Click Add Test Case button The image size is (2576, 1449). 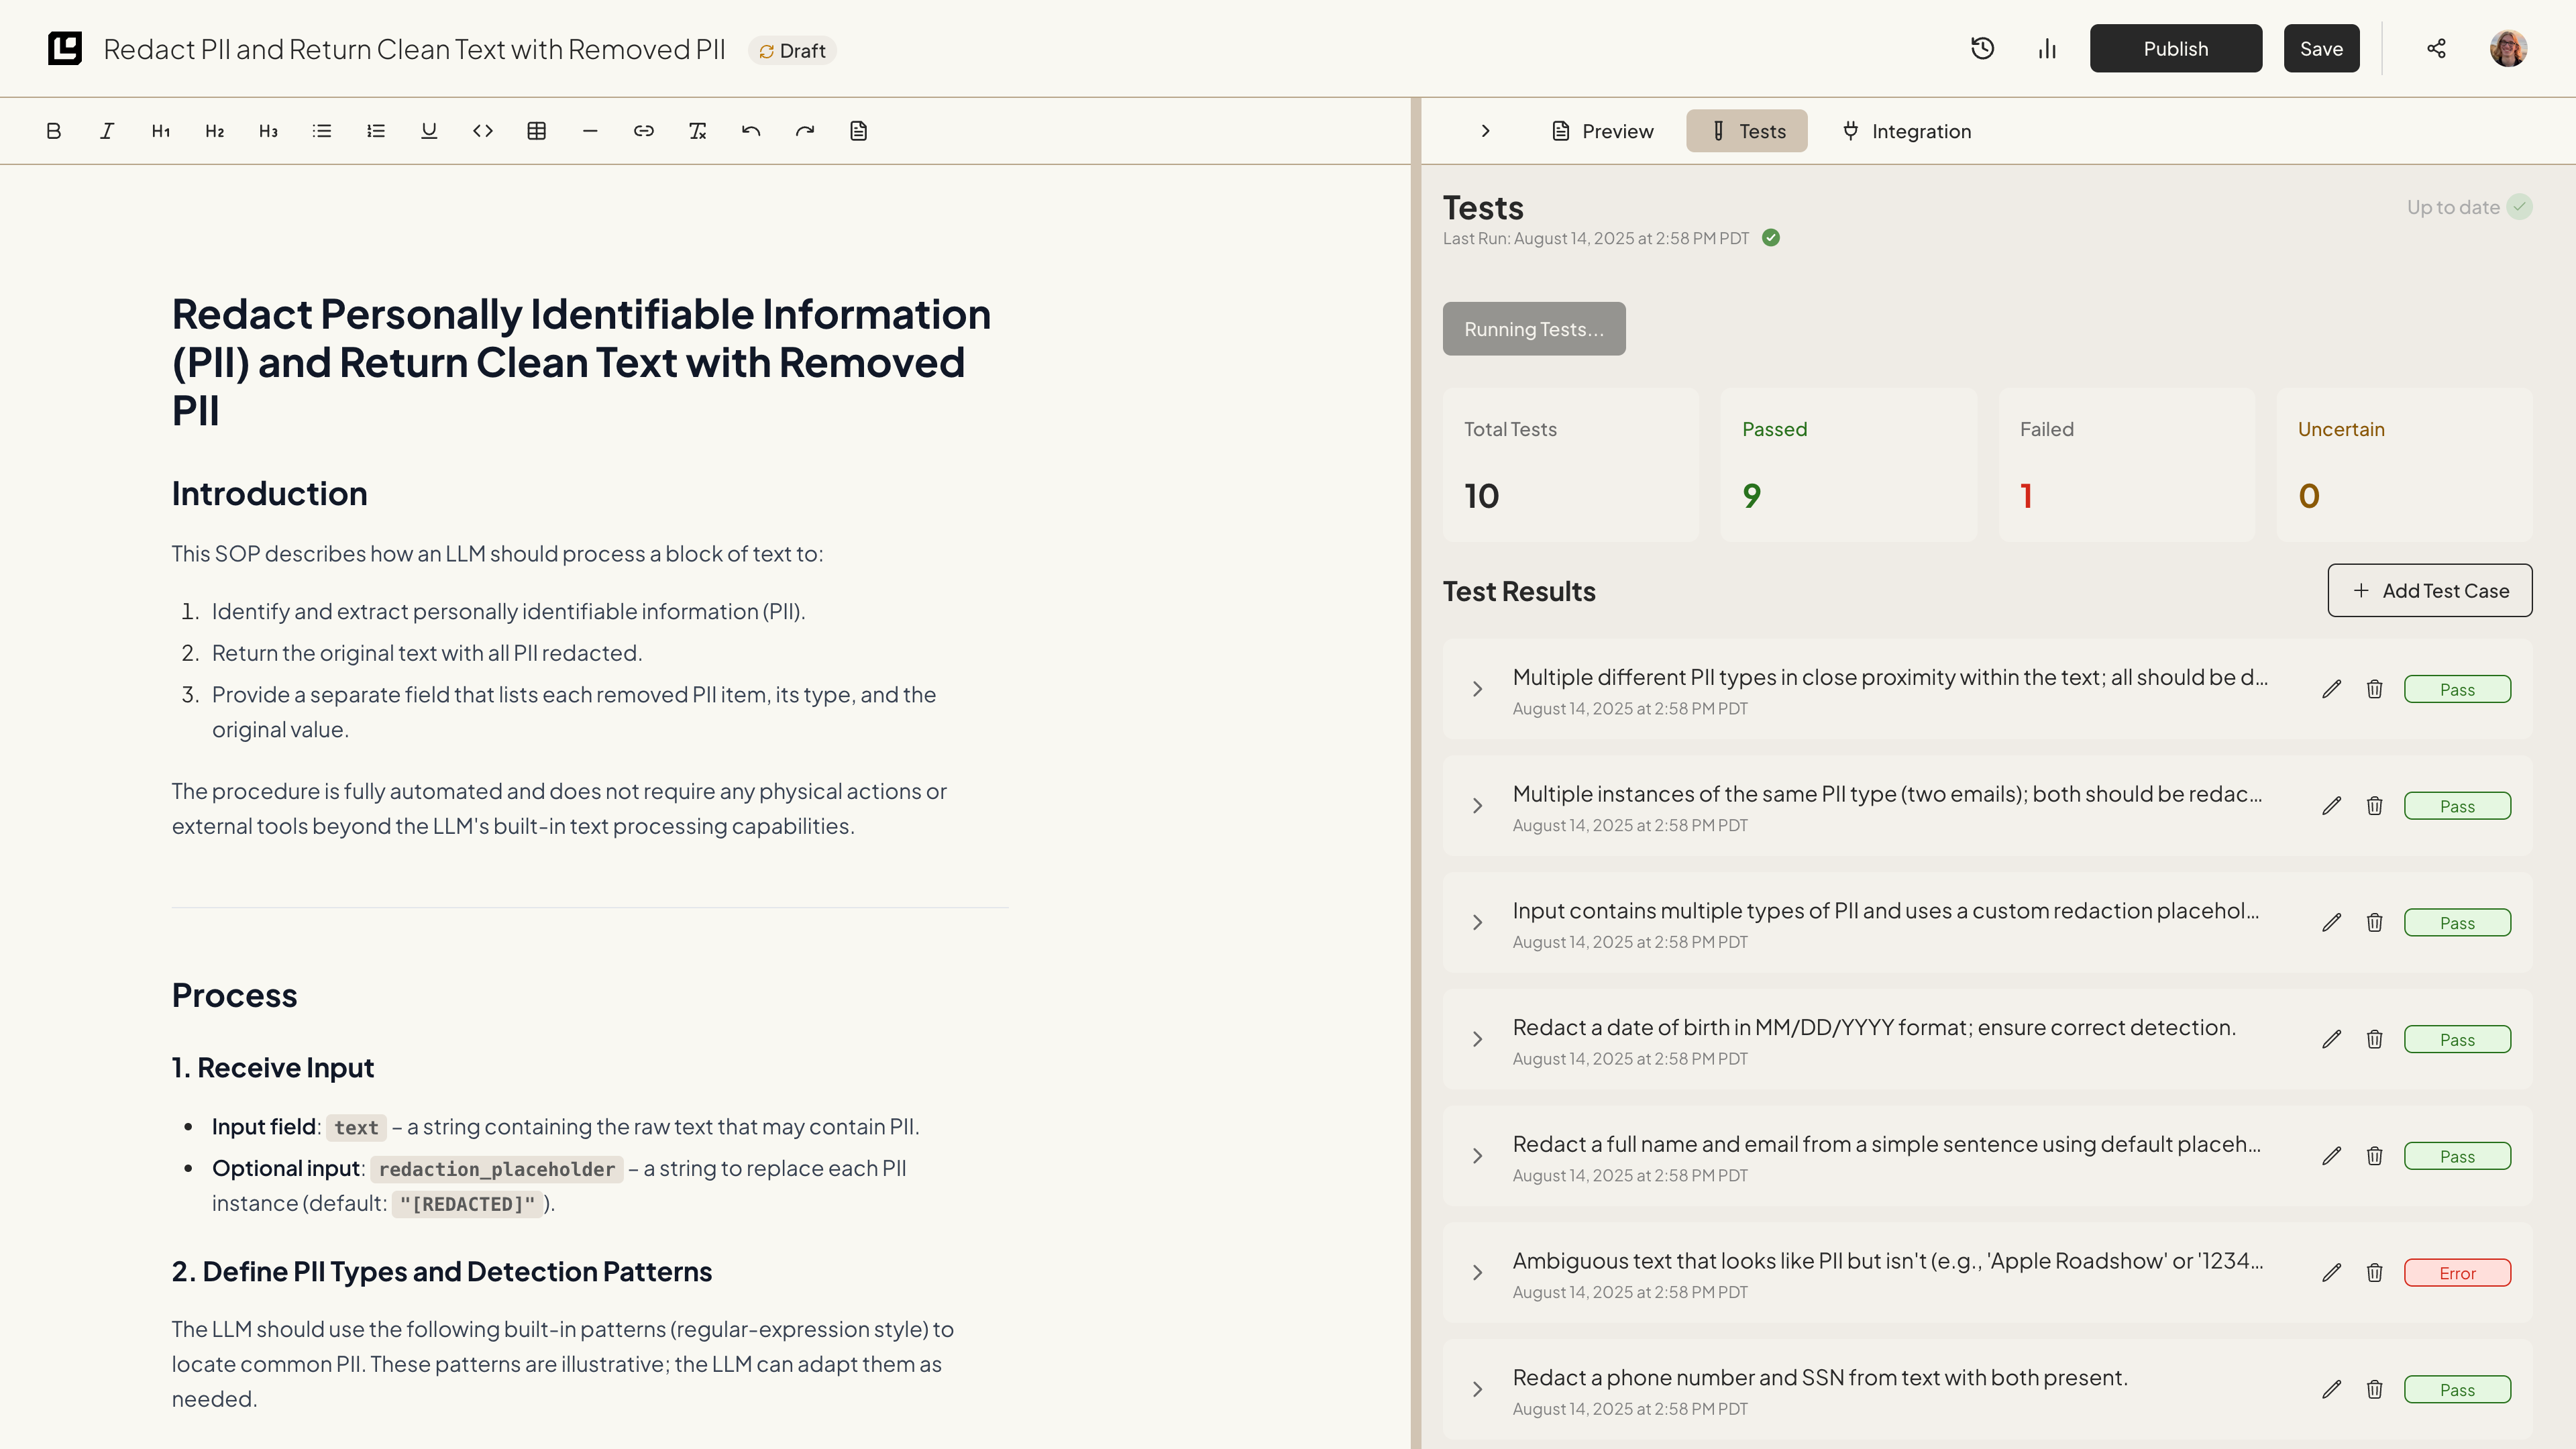2429,591
